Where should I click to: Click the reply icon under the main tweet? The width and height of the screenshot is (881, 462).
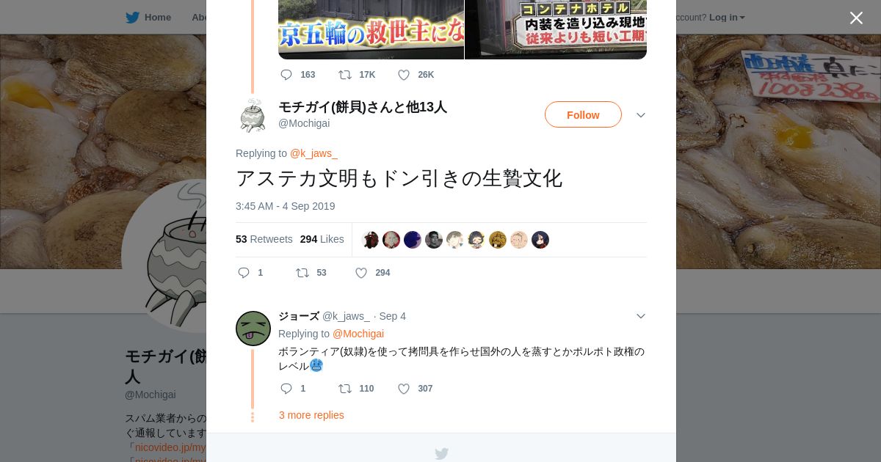244,273
